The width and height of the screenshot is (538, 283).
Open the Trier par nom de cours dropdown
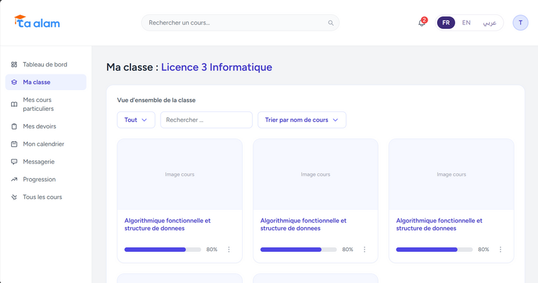pyautogui.click(x=302, y=120)
